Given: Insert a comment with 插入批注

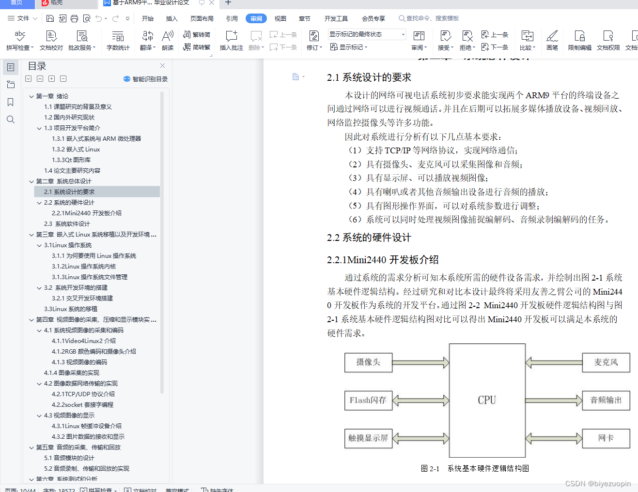Looking at the screenshot, I should [x=232, y=40].
